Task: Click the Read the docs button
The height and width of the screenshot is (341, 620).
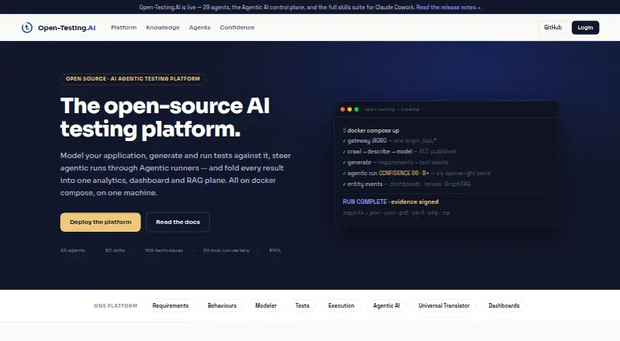Action: [x=177, y=222]
